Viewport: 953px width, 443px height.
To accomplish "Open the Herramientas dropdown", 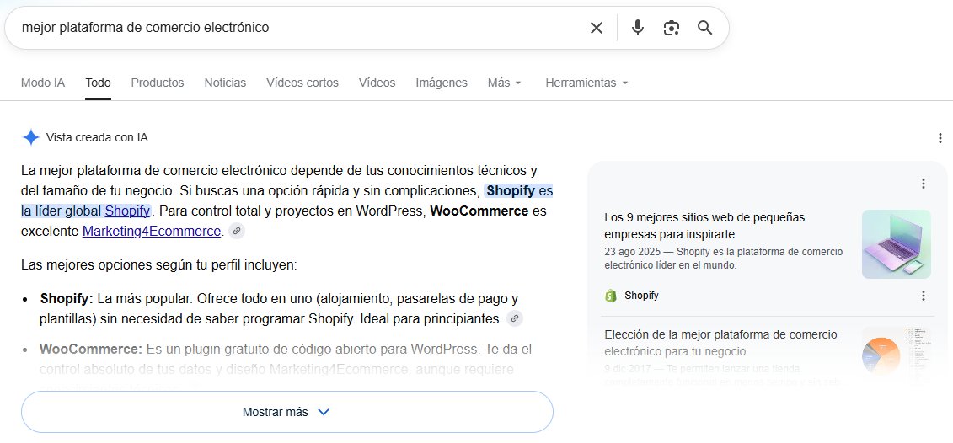I will [x=586, y=83].
